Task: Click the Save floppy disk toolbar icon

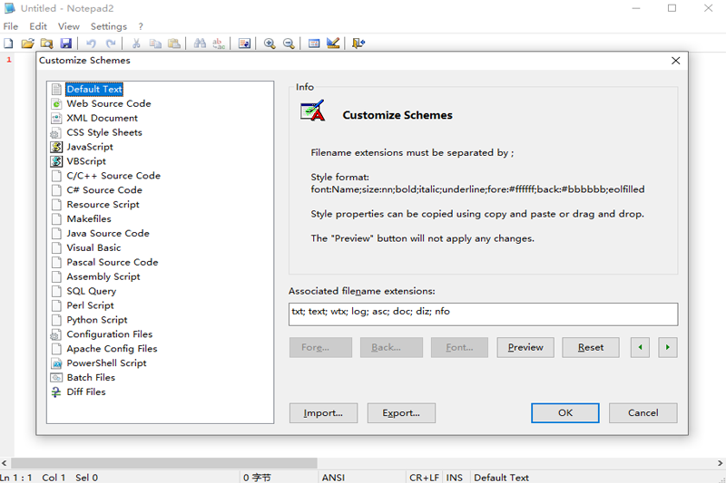Action: point(66,43)
